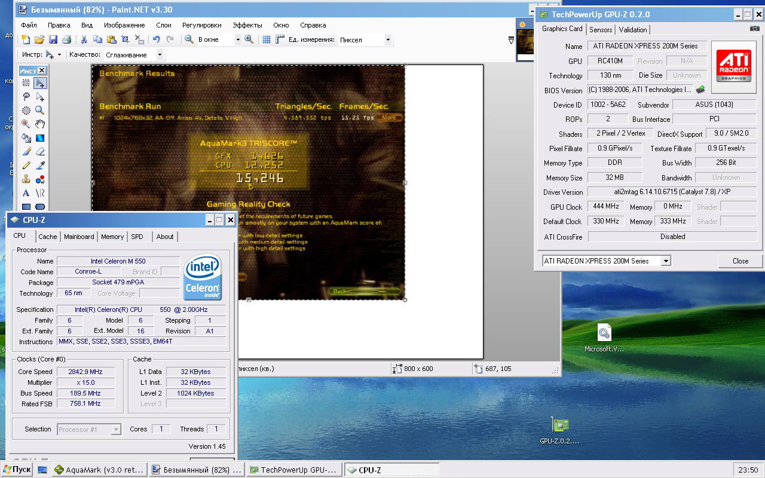Click CPU-Z taskbar button

click(x=391, y=470)
